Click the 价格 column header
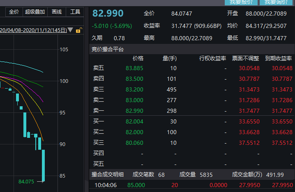295x192 pixels. [x=138, y=58]
